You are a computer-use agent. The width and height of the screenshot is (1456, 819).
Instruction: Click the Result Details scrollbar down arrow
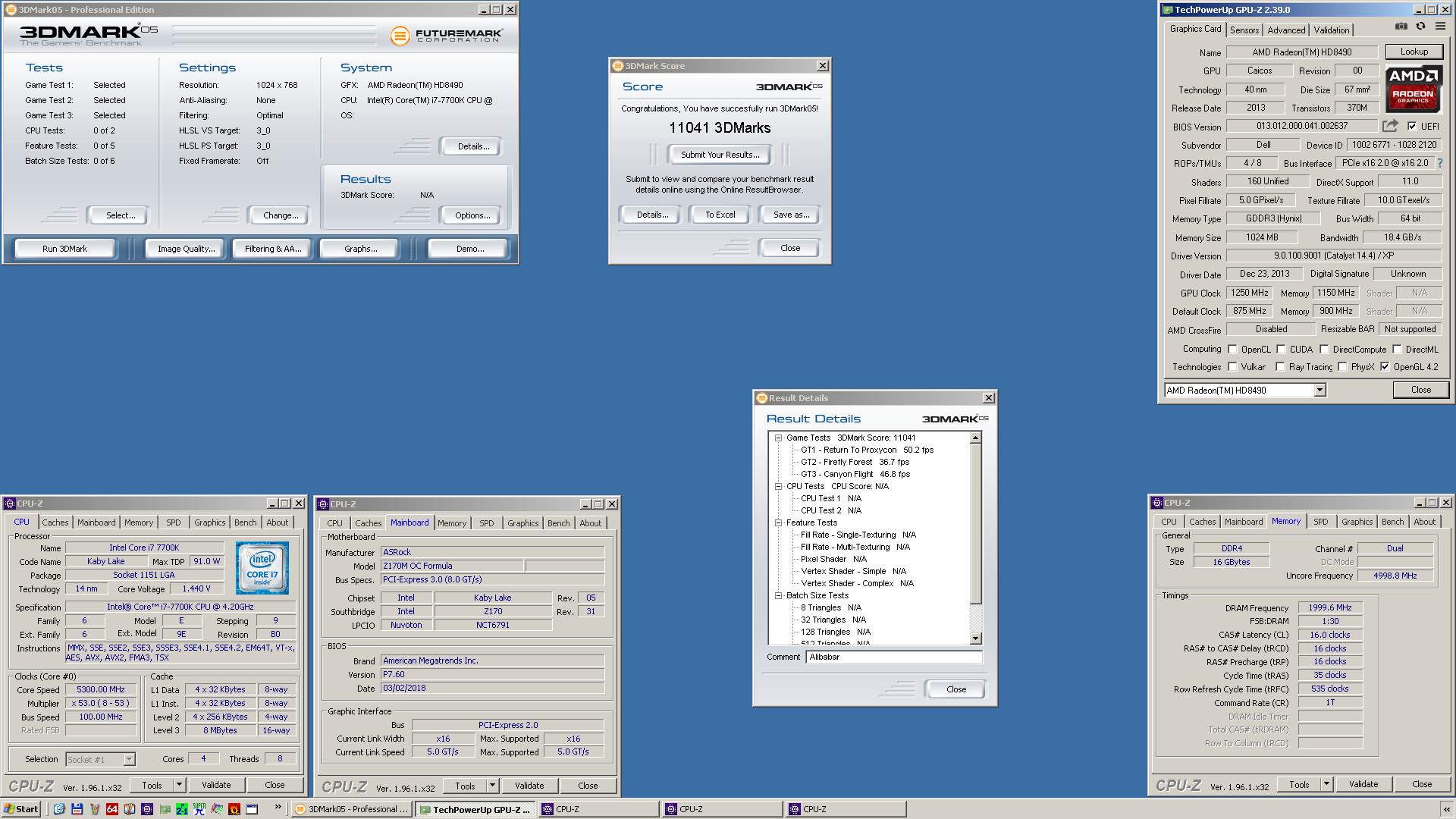point(976,639)
